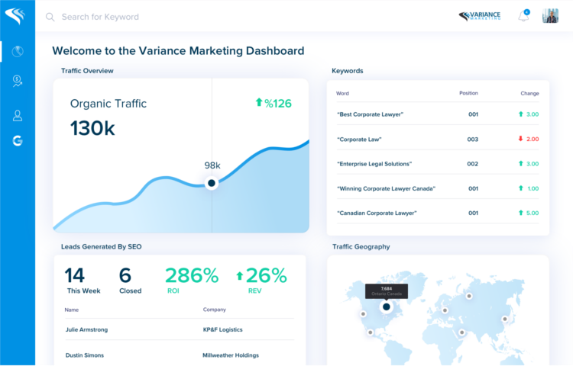Image resolution: width=573 pixels, height=366 pixels.
Task: Select the Julie Armstrong lead
Action: 86,330
